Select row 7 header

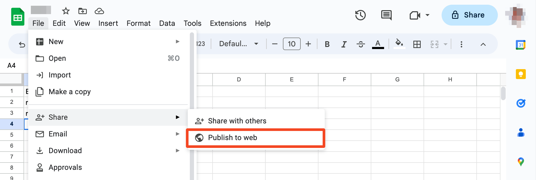[12, 157]
